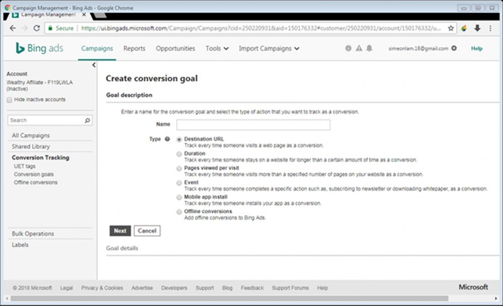
Task: Open Feedback footer link
Action: (x=252, y=288)
